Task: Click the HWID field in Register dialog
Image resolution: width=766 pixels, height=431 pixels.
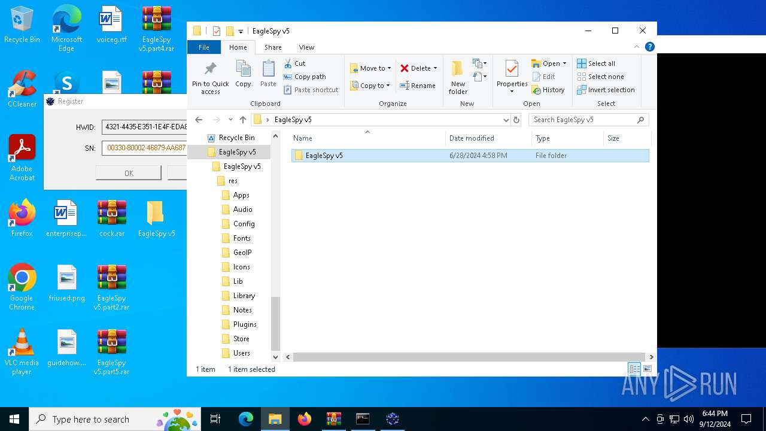Action: (144, 127)
